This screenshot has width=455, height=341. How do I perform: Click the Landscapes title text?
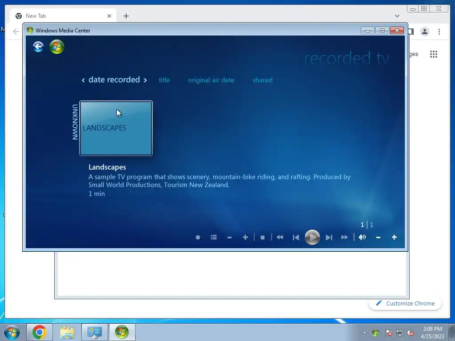point(108,167)
